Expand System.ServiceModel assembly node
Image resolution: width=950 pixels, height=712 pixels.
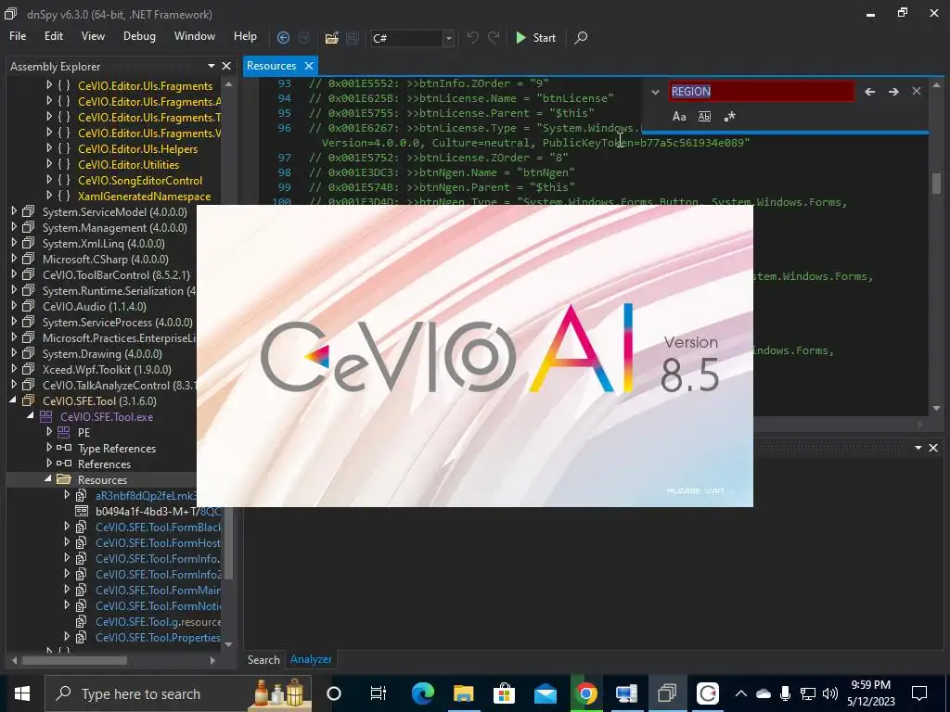click(x=14, y=211)
